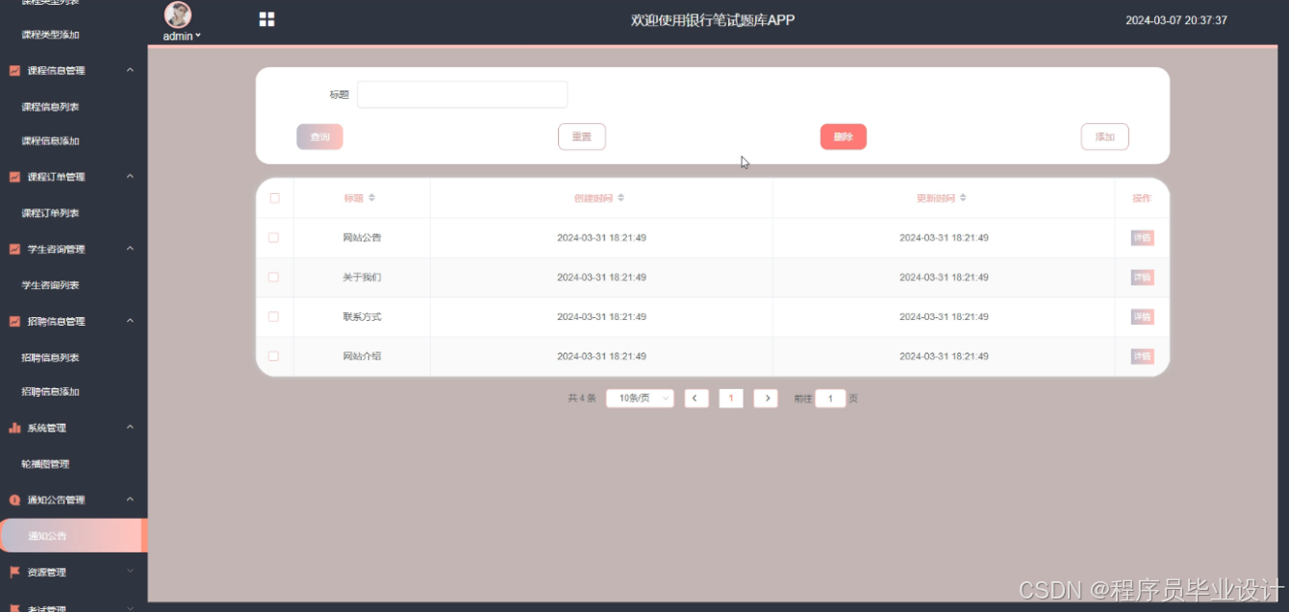This screenshot has width=1289, height=612.
Task: Select the 系统管理 chart icon
Action: (13, 427)
